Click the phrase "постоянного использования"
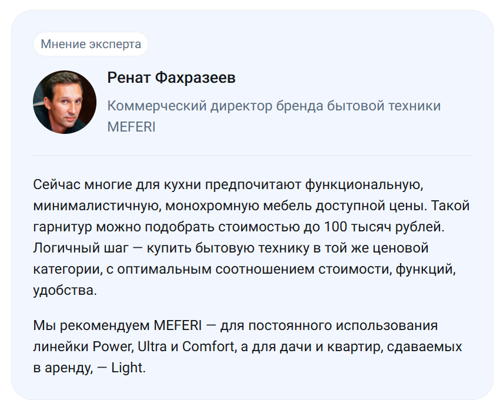The image size is (503, 414). pyautogui.click(x=343, y=325)
